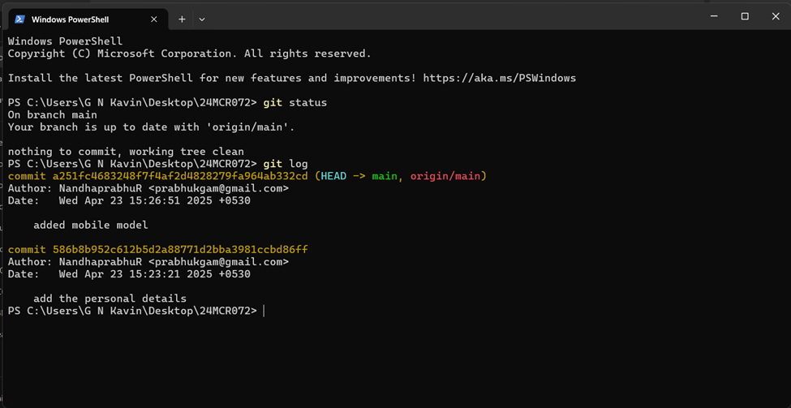Click the 'added mobile model' commit message
Viewport: 791px width, 408px height.
(91, 225)
